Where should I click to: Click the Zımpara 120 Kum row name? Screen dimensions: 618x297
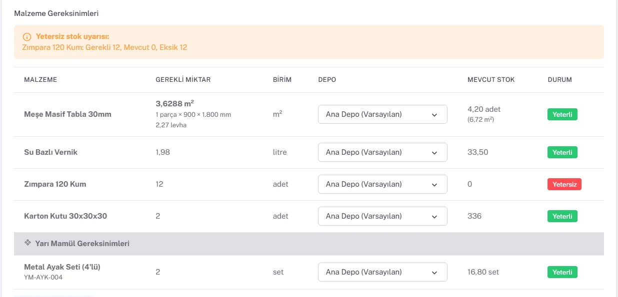55,184
